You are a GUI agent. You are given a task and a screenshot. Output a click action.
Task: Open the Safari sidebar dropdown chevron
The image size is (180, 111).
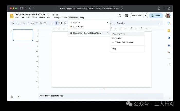[25, 8]
